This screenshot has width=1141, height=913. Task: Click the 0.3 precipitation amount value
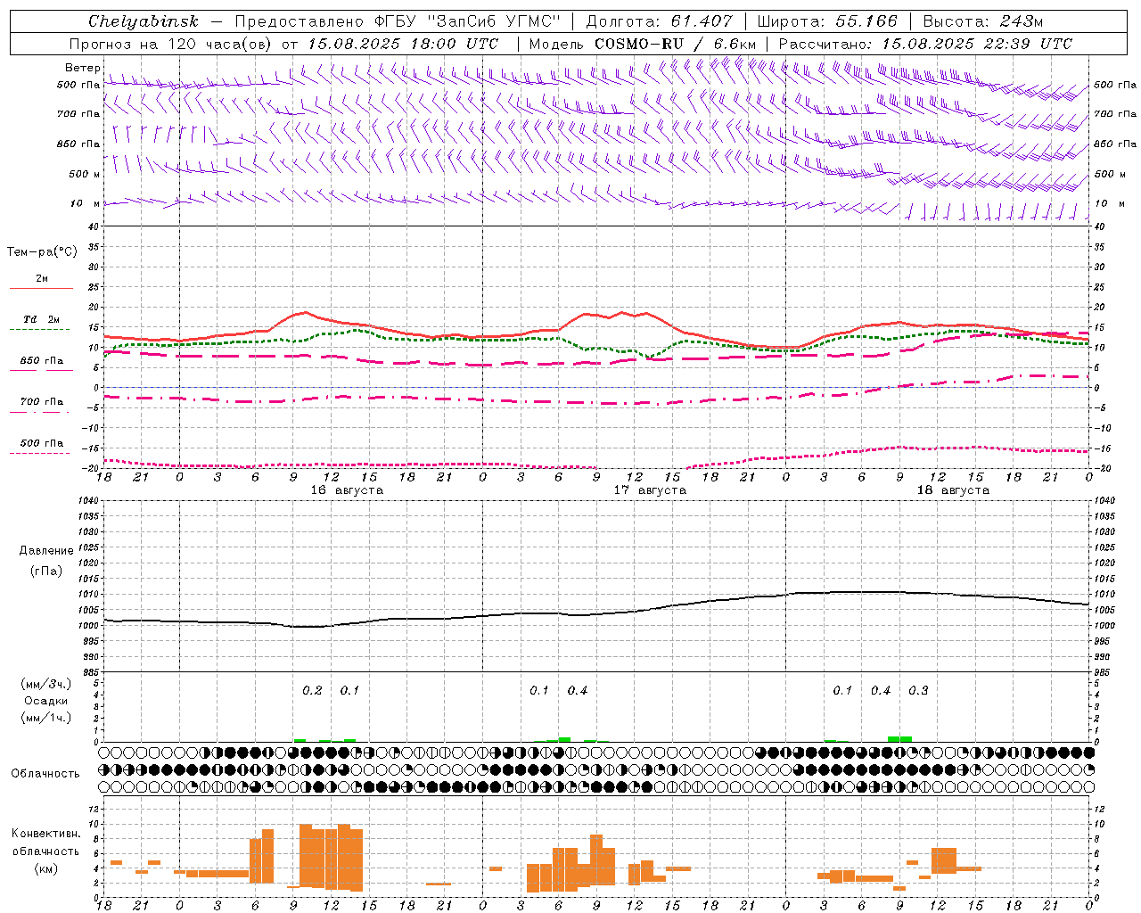tap(918, 691)
